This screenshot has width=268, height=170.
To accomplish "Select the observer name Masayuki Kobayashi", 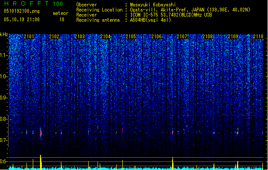I will [153, 5].
